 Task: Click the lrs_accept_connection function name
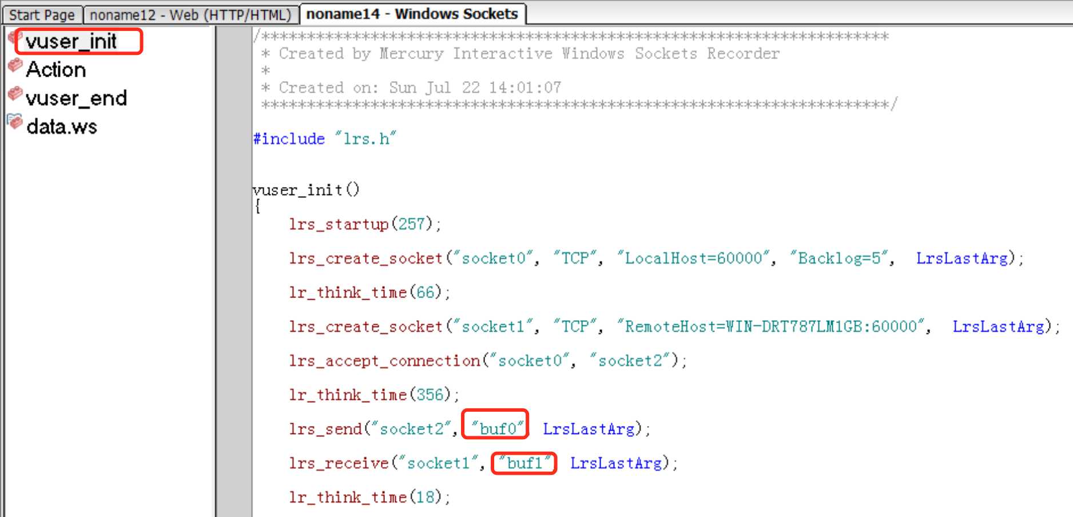[384, 360]
